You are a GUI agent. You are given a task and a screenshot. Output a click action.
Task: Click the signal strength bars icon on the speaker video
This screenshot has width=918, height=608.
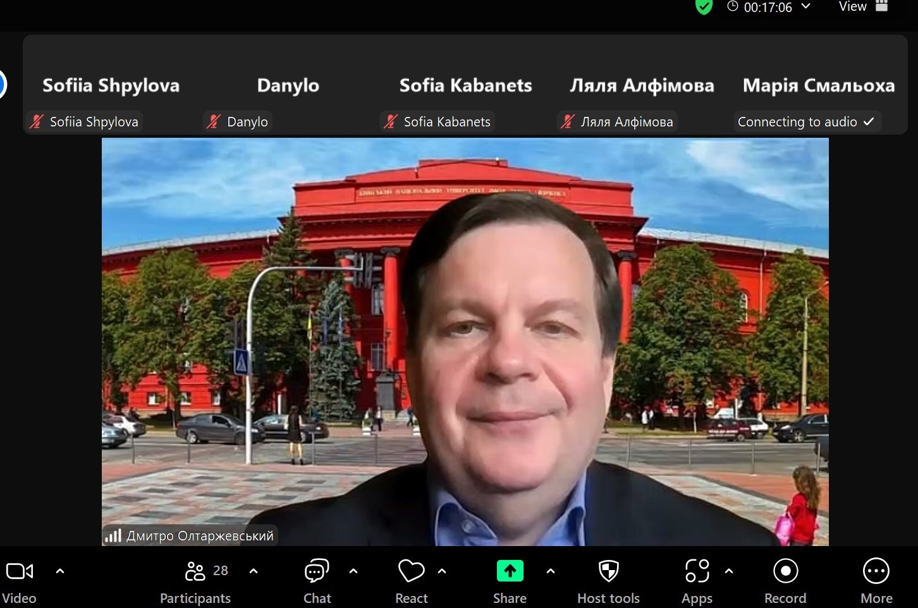coord(113,536)
